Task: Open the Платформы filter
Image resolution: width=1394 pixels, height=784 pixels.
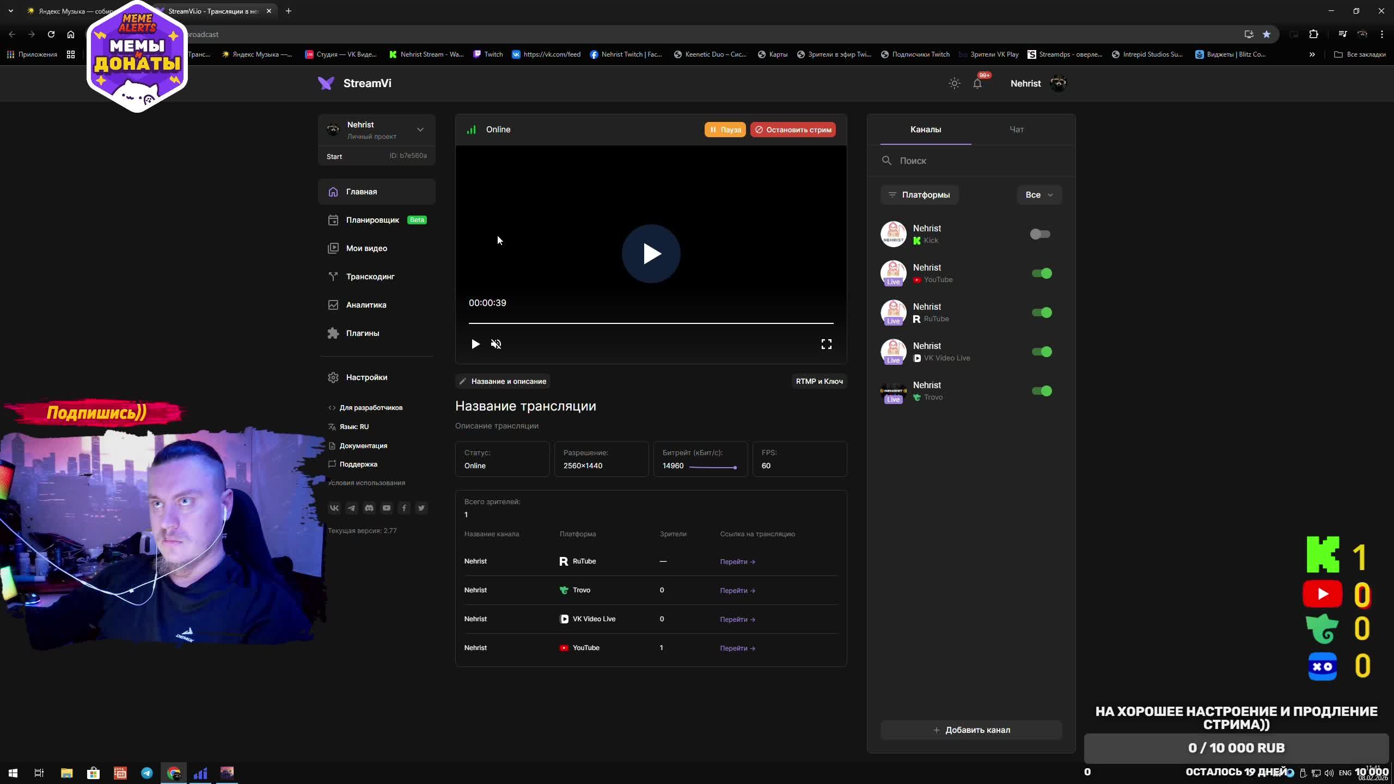Action: click(x=919, y=195)
